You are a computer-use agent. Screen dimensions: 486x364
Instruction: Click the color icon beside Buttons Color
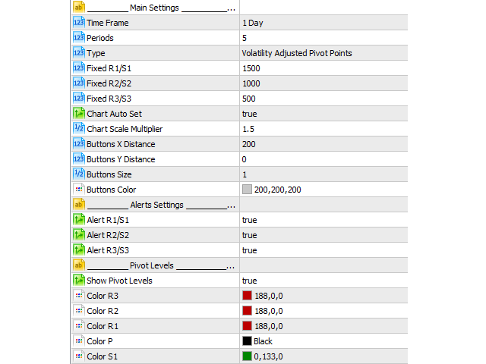point(79,190)
